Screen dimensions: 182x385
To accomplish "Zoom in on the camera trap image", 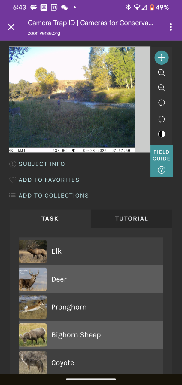I will click(x=162, y=73).
